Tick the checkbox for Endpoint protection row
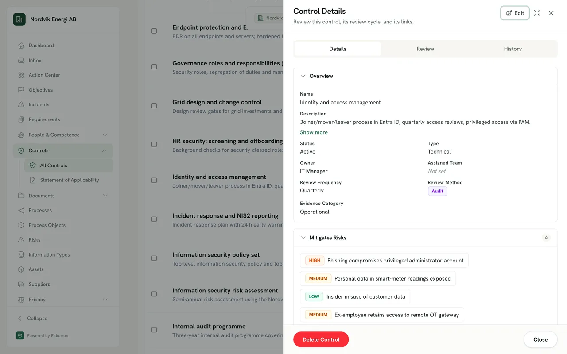The height and width of the screenshot is (354, 567). (154, 31)
